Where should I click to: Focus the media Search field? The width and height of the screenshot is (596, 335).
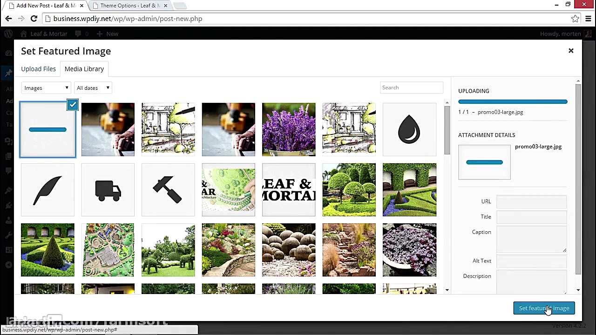[411, 87]
